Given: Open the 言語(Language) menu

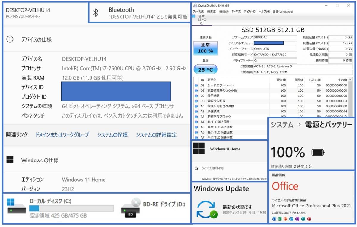Looking at the screenshot, I should coord(283,12).
